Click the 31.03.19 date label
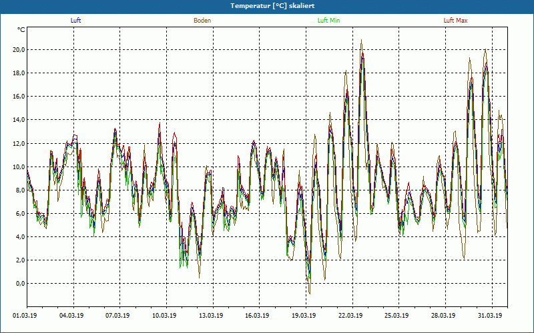The width and height of the screenshot is (534, 333). (x=490, y=316)
